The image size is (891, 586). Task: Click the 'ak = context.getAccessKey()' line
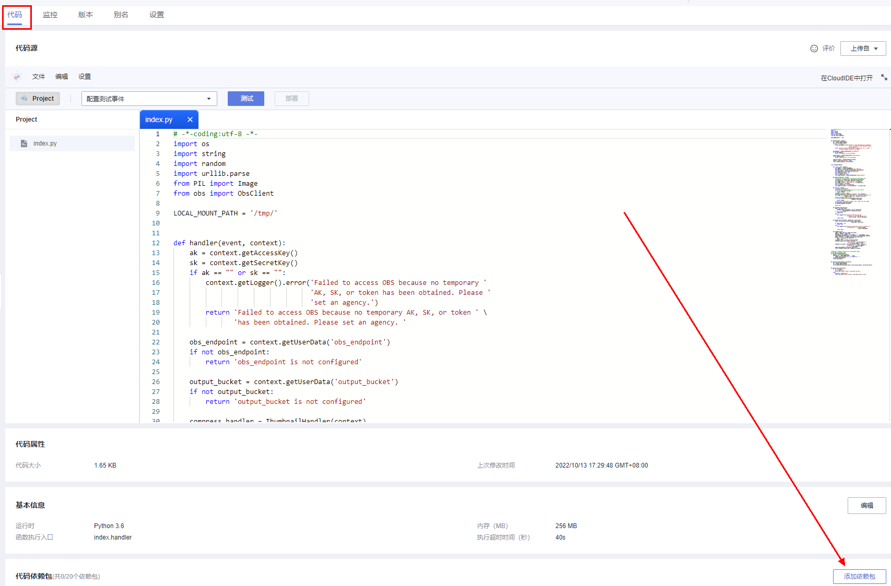pos(243,253)
